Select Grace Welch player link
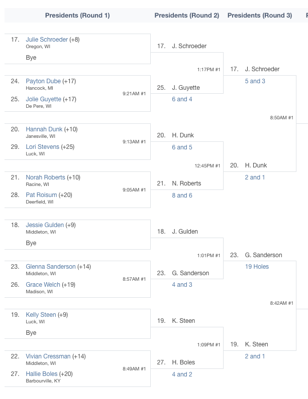Screen dimensions: 308x399 (43, 285)
